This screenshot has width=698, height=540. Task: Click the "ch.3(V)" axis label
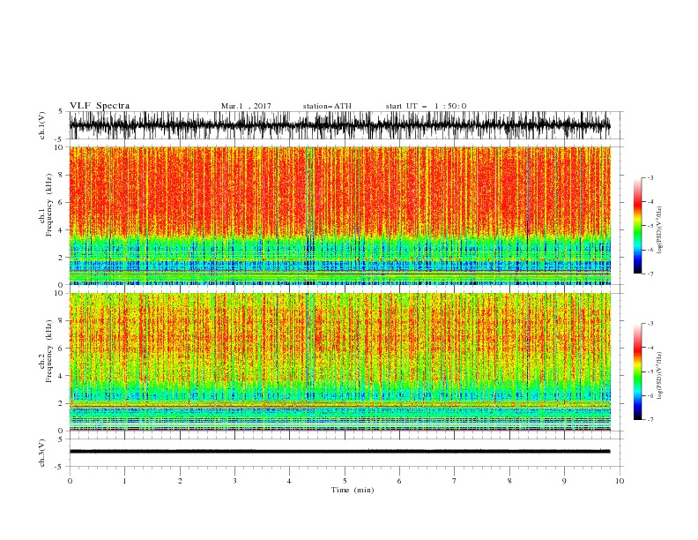(42, 453)
